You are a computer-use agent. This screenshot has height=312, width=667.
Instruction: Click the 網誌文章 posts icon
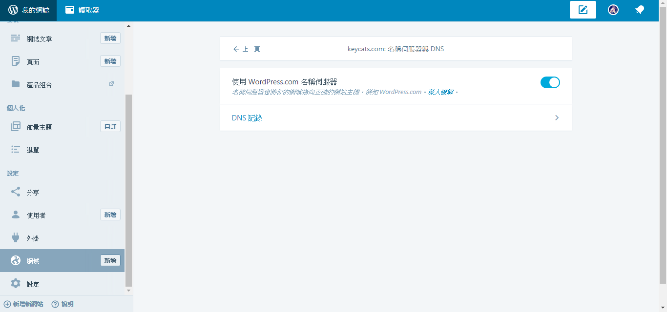[16, 39]
